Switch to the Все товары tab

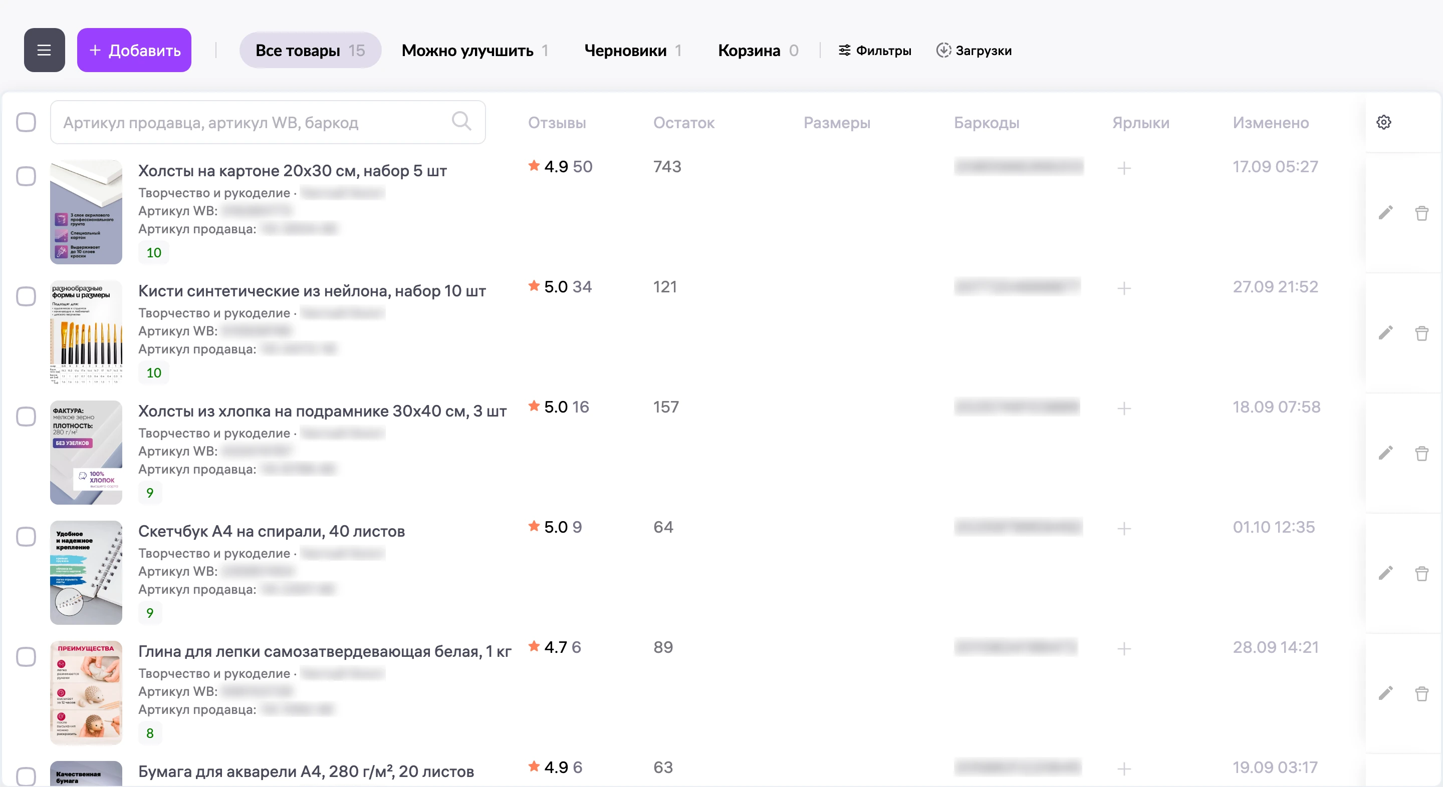[x=310, y=51]
